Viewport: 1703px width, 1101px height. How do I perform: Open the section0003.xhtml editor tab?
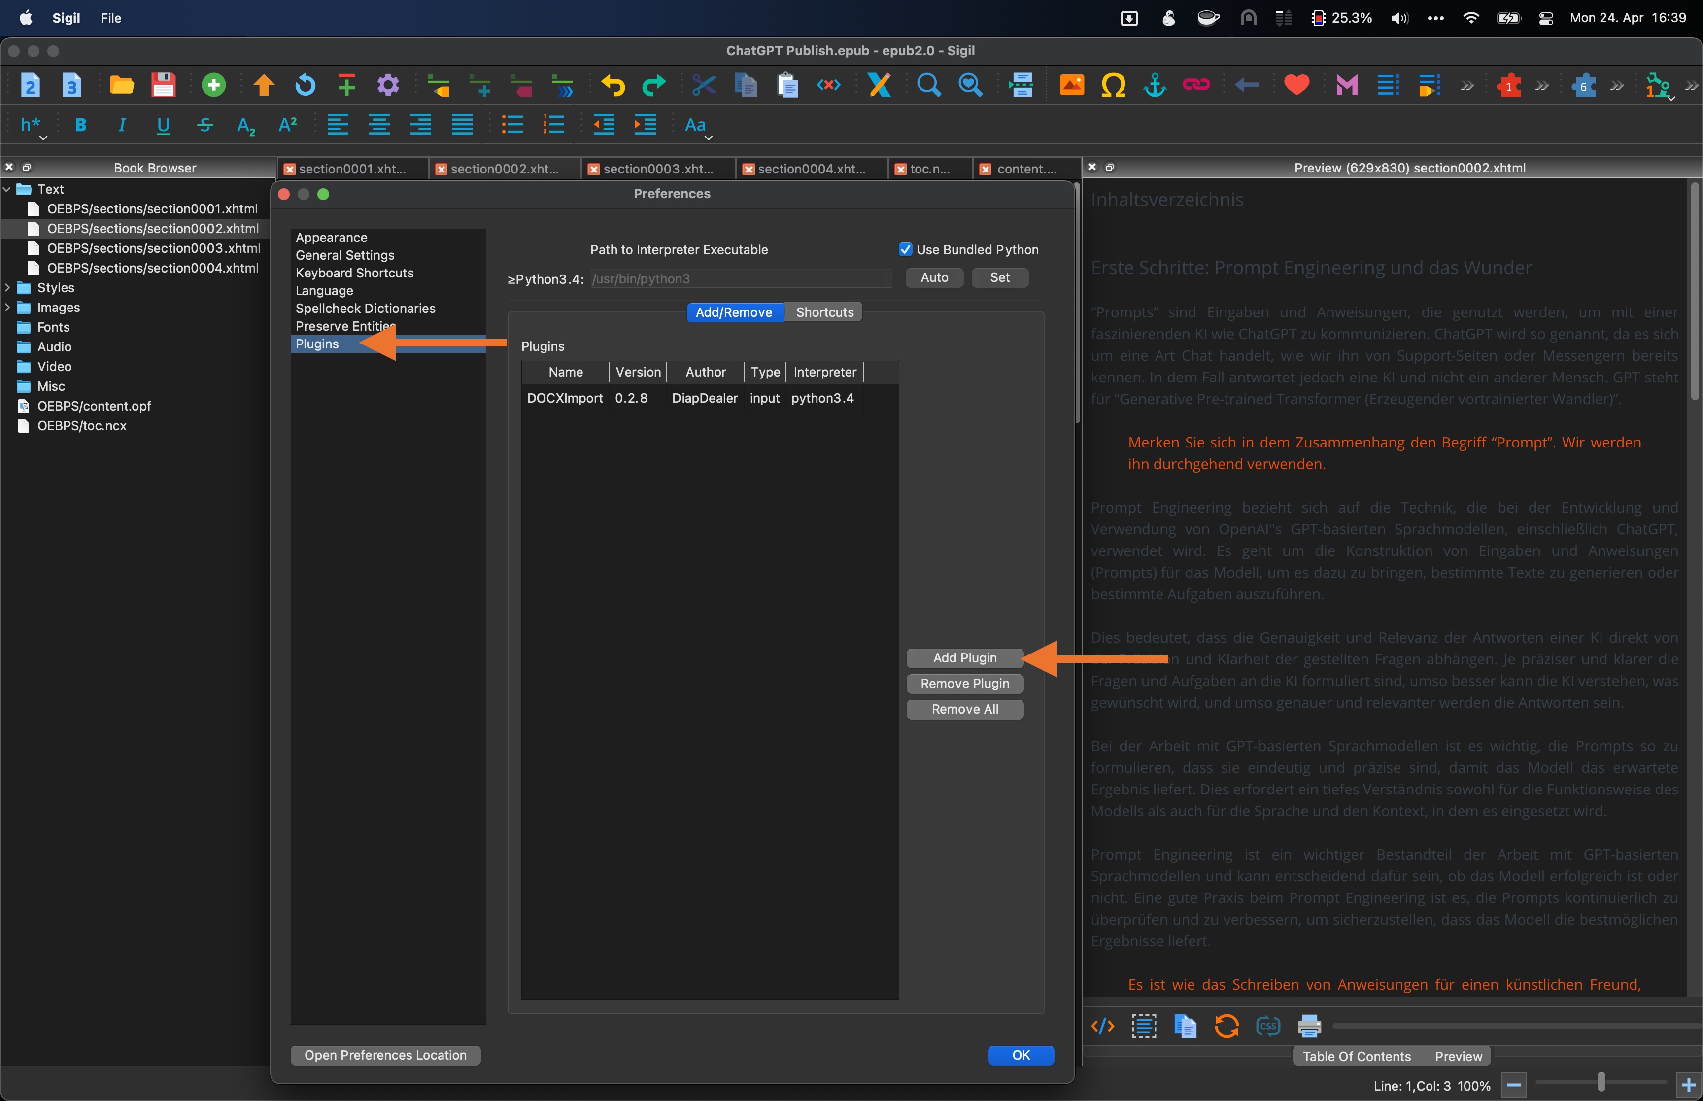tap(657, 169)
